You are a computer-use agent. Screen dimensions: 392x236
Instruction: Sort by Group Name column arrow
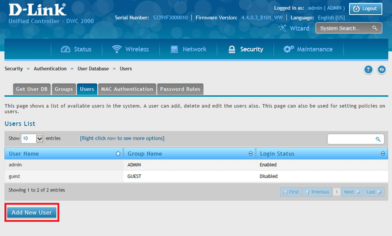251,153
